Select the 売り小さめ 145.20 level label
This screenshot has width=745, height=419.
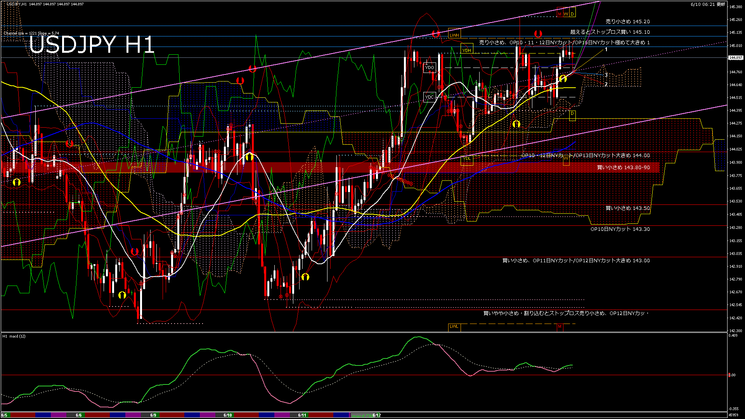[627, 22]
